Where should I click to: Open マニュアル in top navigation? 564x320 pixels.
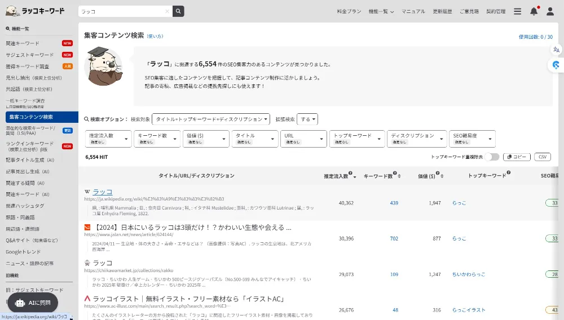tap(413, 11)
